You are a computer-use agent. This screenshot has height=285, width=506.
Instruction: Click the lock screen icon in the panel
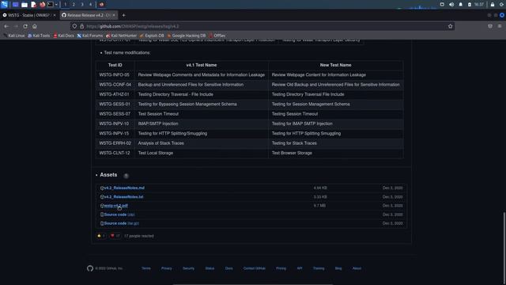pos(493,5)
